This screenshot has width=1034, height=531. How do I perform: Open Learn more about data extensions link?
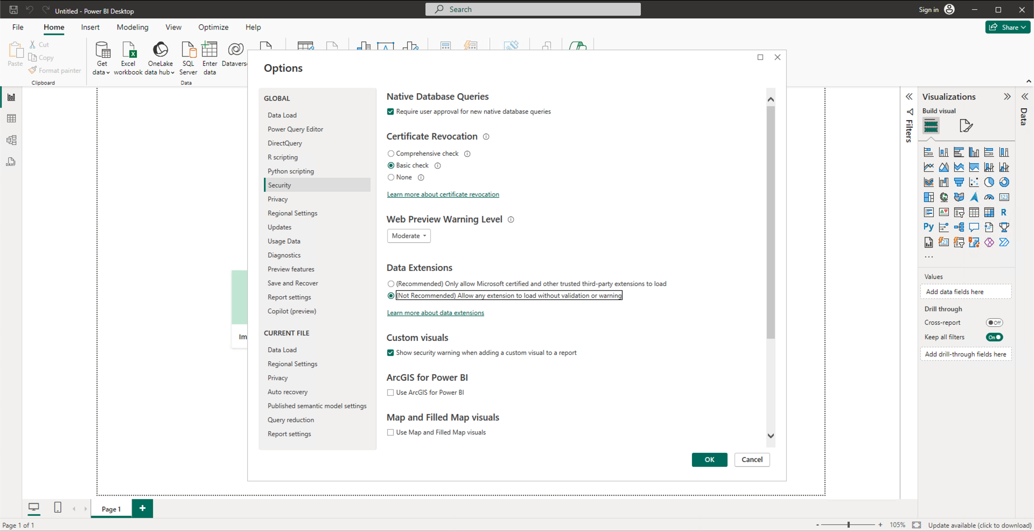coord(435,313)
